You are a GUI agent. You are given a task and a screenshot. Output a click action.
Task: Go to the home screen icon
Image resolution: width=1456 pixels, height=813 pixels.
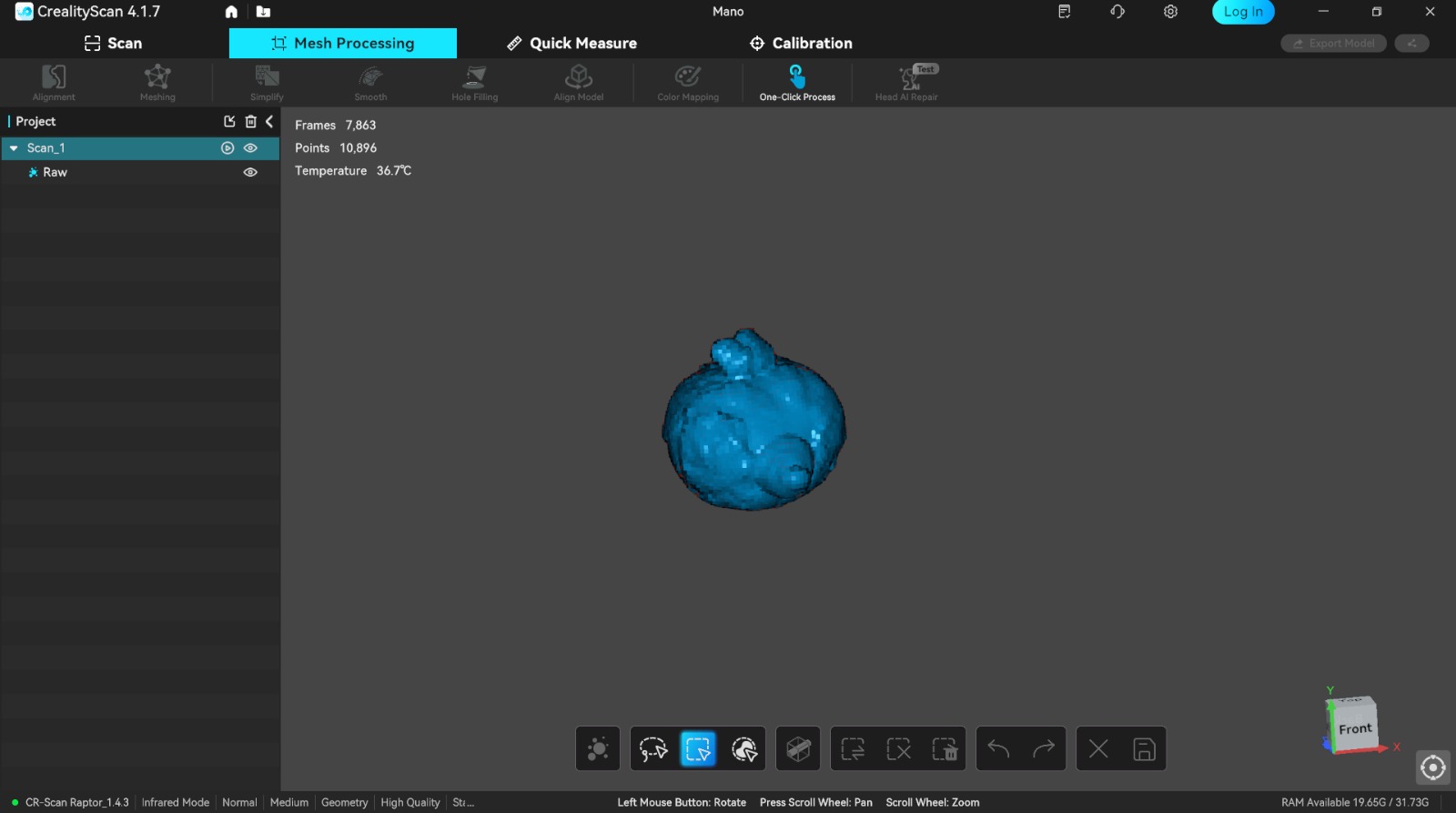(x=231, y=12)
